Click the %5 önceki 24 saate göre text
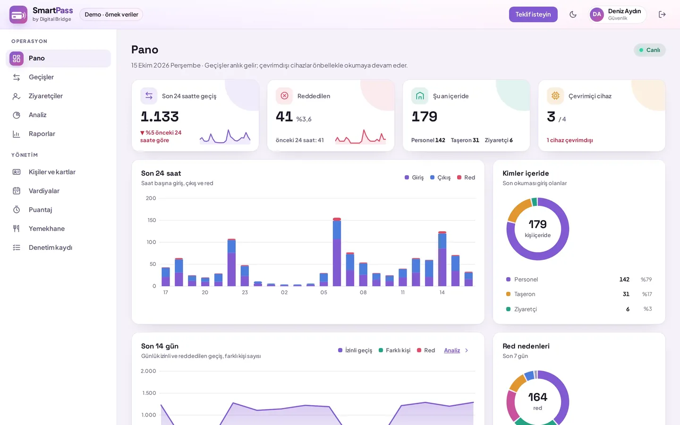Screen dimensions: 680x425 (161, 136)
